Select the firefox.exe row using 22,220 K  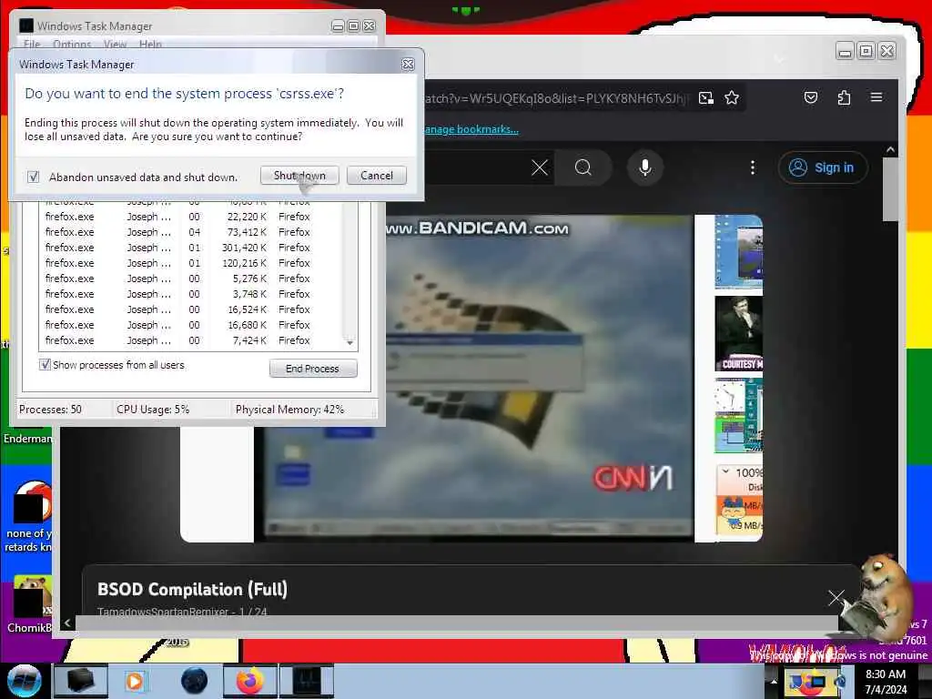(x=190, y=217)
